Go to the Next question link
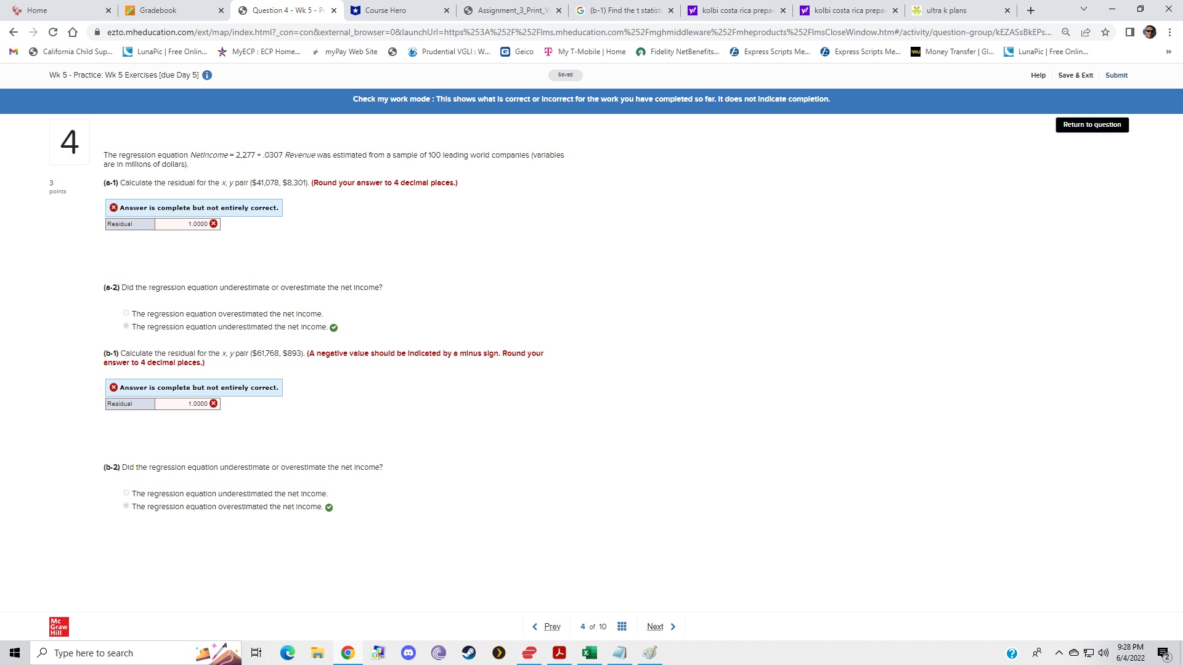The image size is (1183, 665). (655, 626)
